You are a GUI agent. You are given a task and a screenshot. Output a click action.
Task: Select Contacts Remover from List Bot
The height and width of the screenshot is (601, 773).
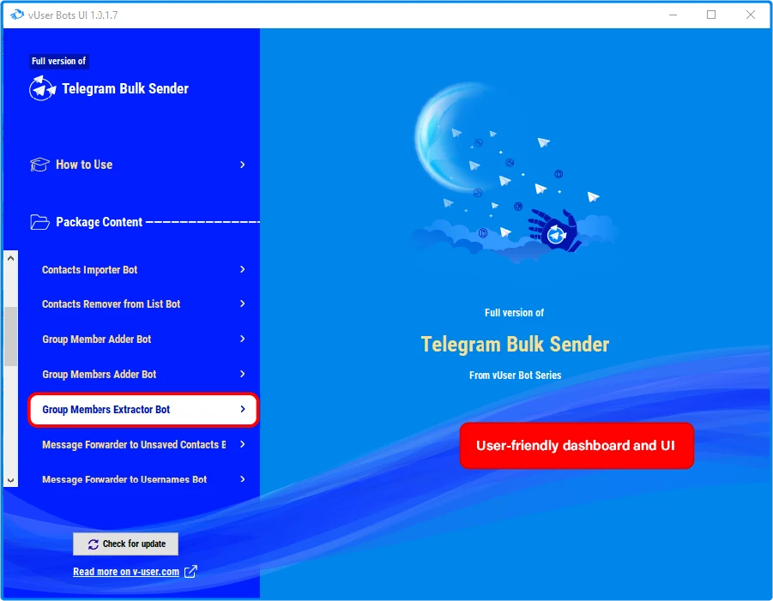pyautogui.click(x=143, y=304)
